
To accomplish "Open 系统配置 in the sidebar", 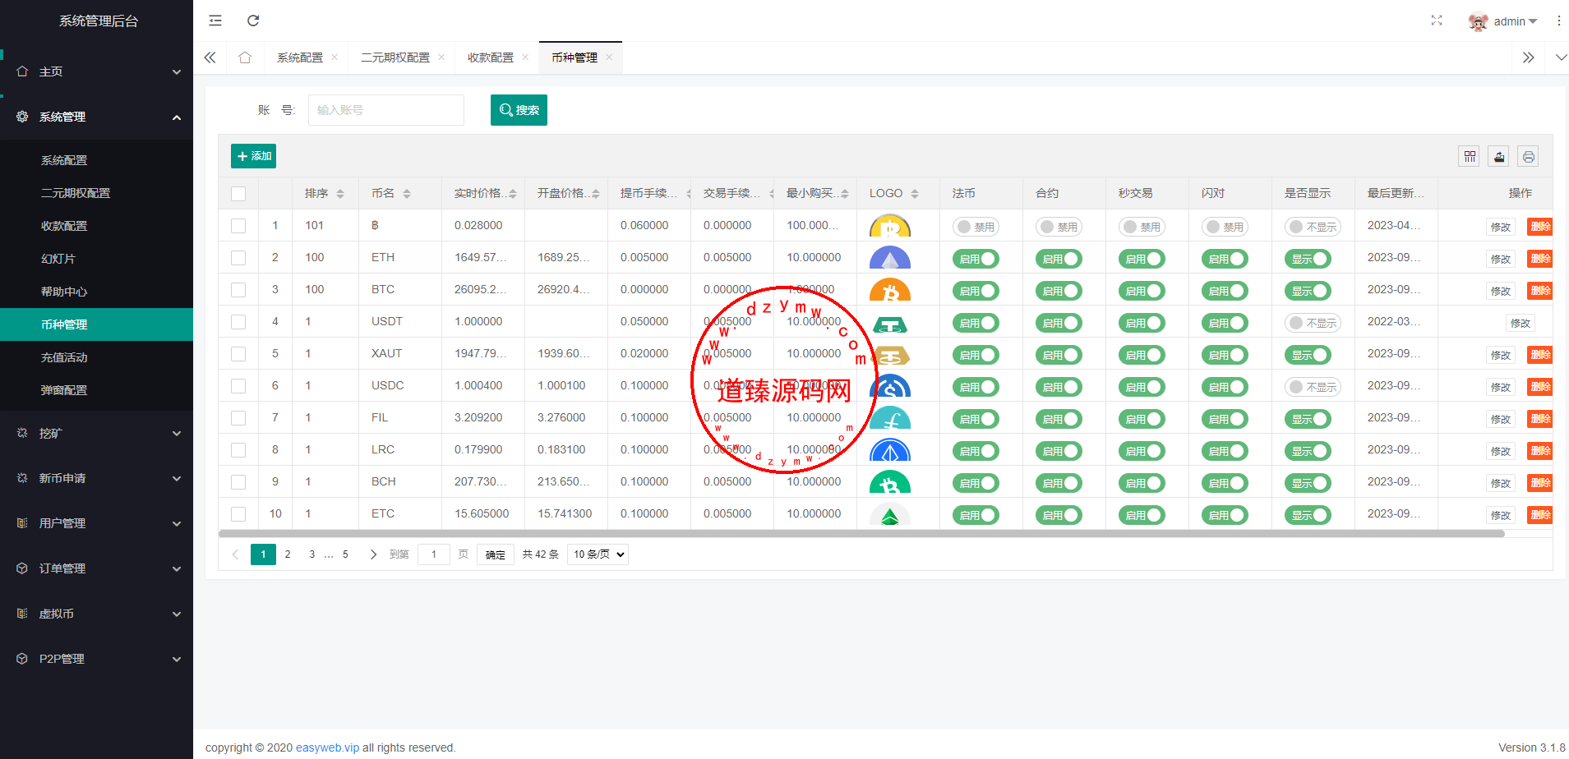I will (97, 160).
